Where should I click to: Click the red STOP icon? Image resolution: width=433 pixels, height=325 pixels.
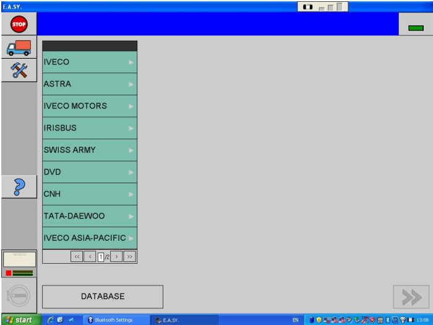[x=19, y=24]
